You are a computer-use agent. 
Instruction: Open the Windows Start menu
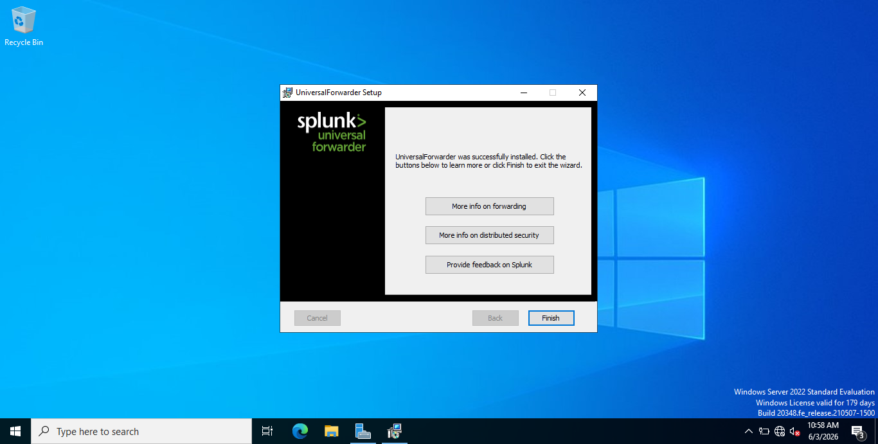tap(15, 431)
